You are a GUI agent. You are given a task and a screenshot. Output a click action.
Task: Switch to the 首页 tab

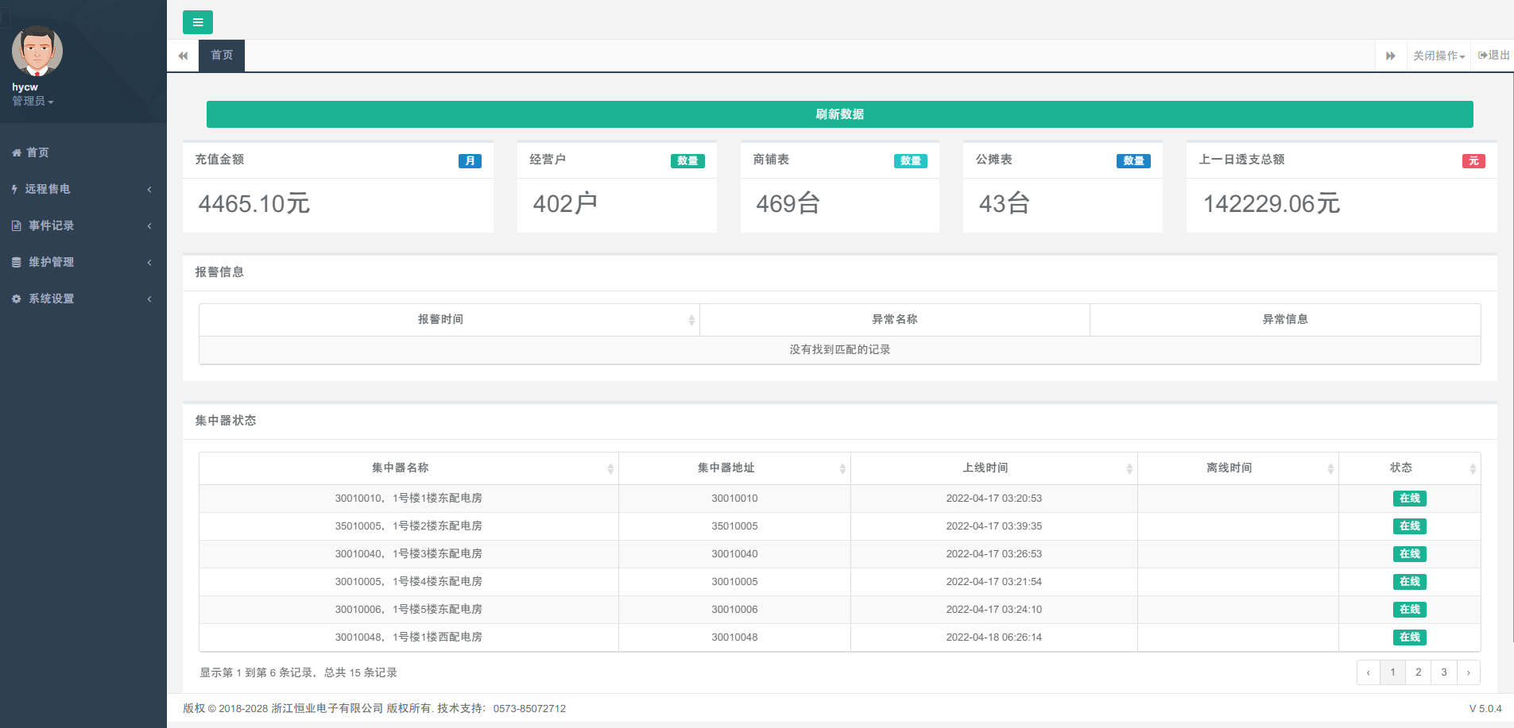pos(221,55)
